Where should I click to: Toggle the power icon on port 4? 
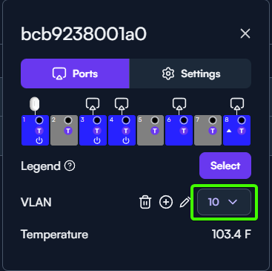[126, 140]
